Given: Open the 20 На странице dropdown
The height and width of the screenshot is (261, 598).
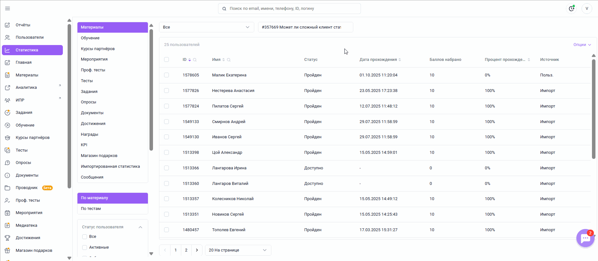Looking at the screenshot, I should click(238, 250).
